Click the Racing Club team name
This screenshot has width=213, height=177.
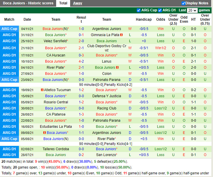(106, 108)
